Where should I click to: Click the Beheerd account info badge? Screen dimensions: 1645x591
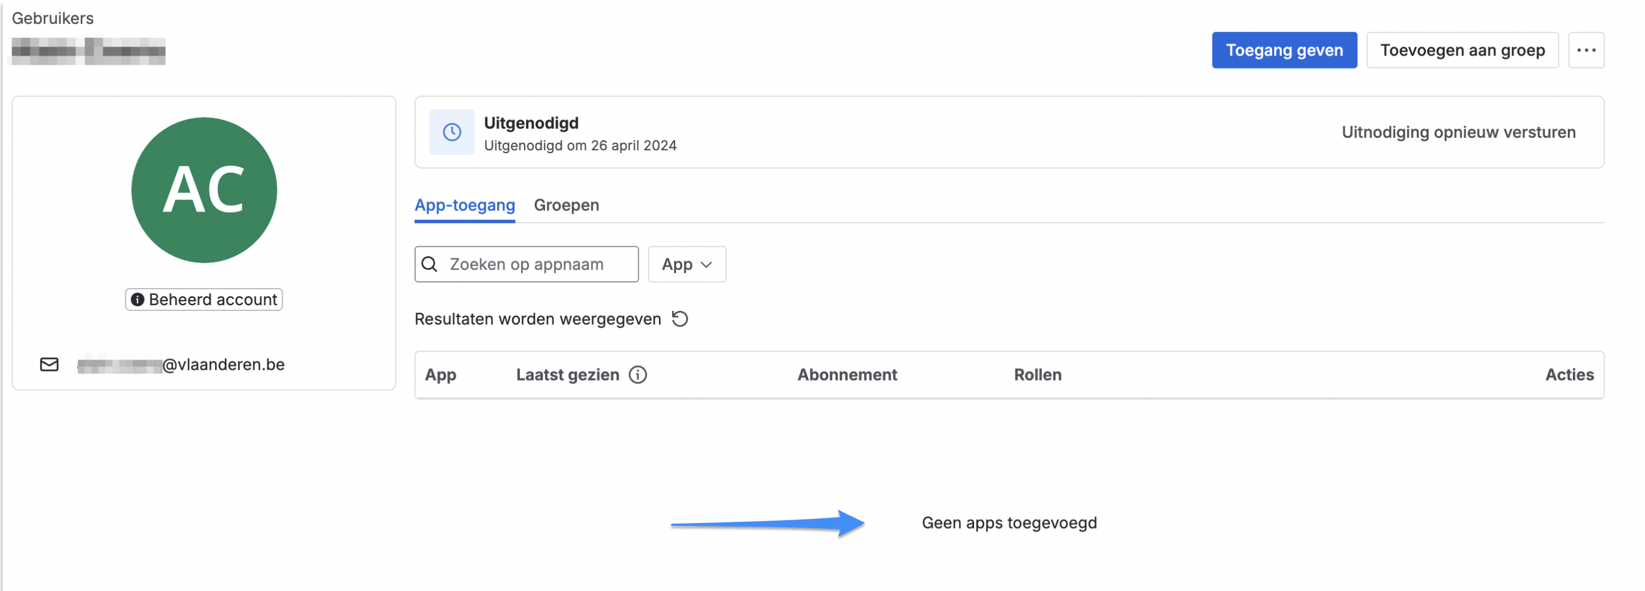(204, 300)
